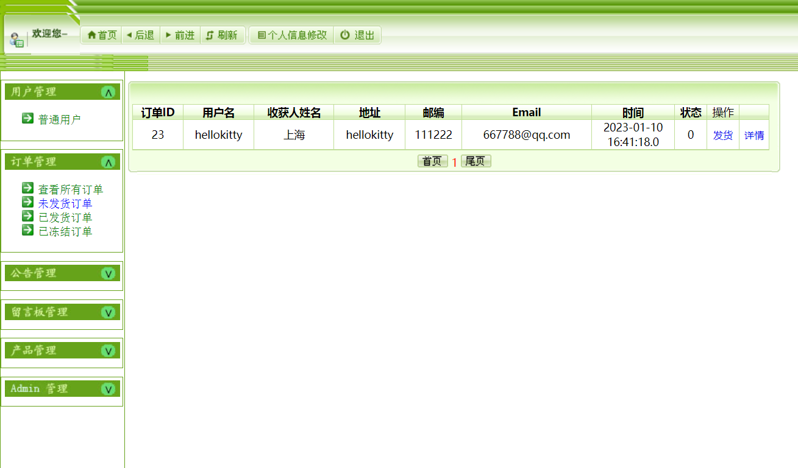Click the 退出 logout button
Viewport: 798px width, 468px height.
(357, 35)
